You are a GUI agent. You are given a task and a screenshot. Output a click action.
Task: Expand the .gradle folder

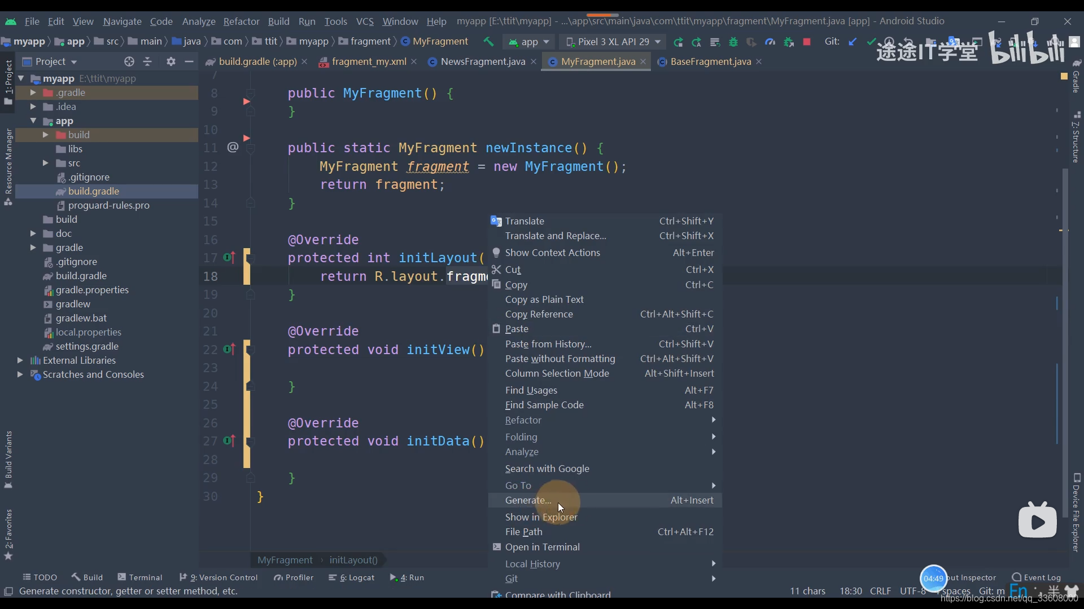coord(33,92)
